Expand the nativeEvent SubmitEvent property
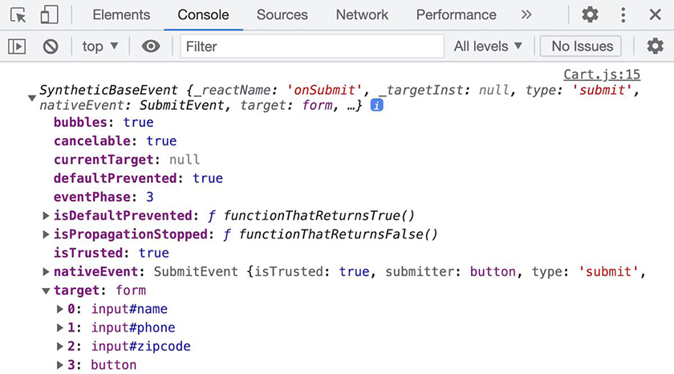674x374 pixels. pos(46,272)
